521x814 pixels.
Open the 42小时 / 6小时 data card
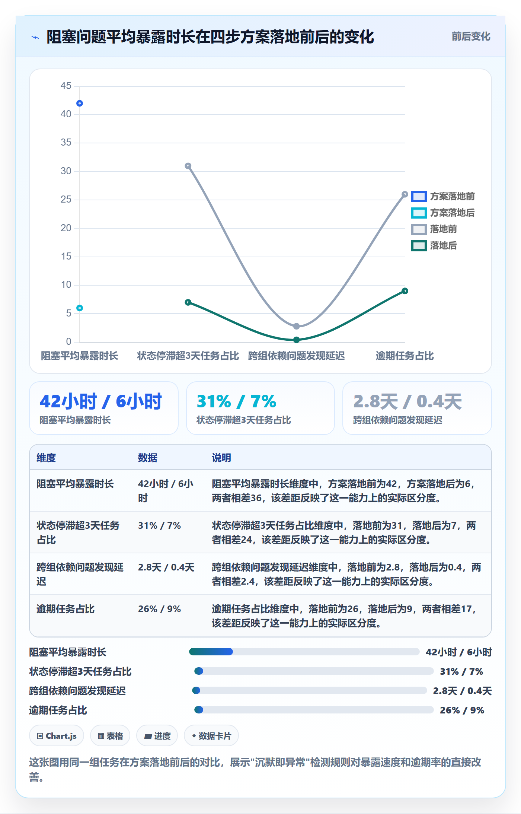(104, 408)
